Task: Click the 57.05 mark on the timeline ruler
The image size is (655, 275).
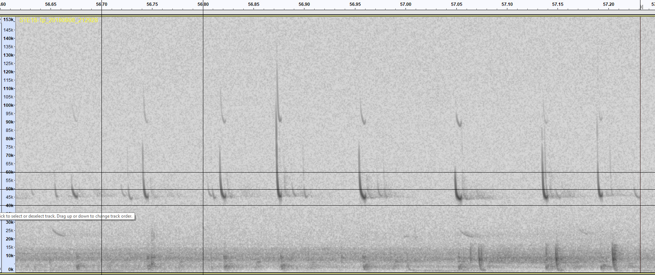Action: [x=456, y=4]
